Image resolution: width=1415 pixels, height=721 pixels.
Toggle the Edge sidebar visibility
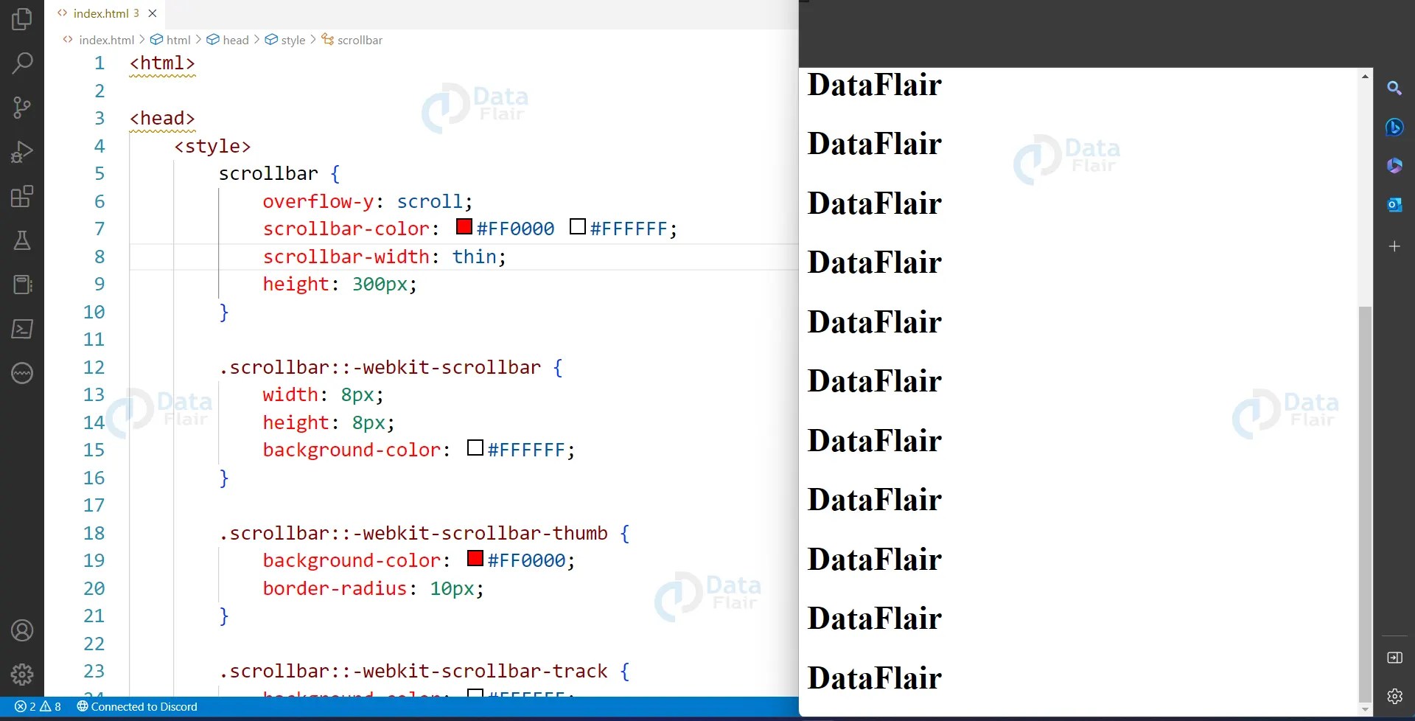pos(1395,658)
